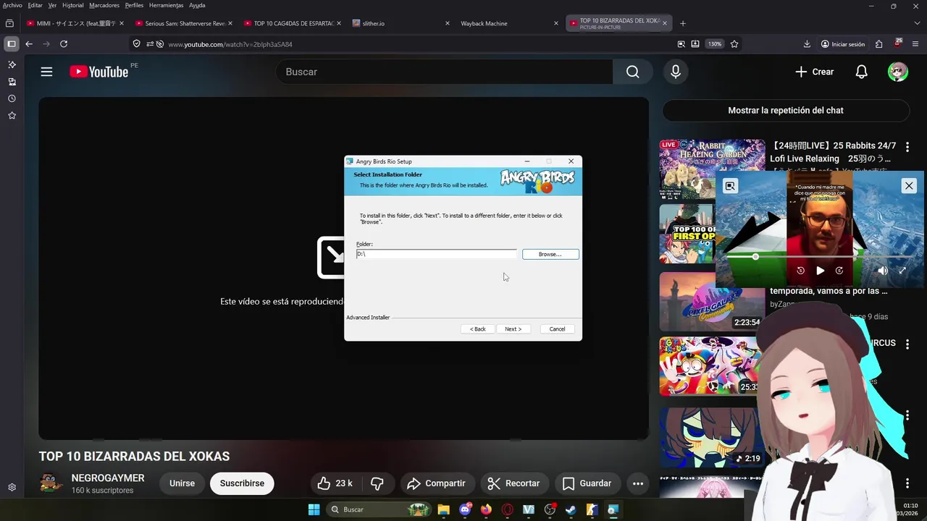Click Next > in the setup dialog

pyautogui.click(x=513, y=329)
